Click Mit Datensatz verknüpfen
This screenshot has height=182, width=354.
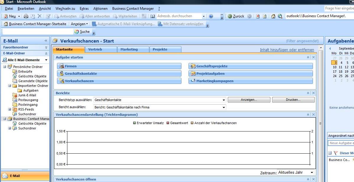pos(181,24)
